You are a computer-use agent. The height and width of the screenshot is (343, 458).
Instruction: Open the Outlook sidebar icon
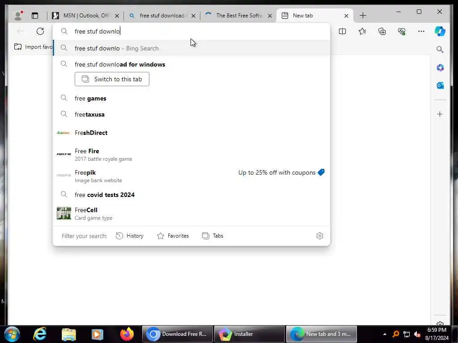point(440,85)
